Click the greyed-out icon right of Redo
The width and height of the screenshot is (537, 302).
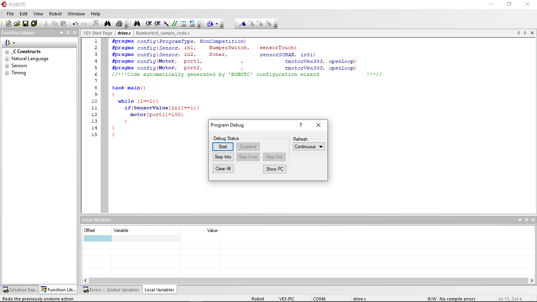coord(96,24)
